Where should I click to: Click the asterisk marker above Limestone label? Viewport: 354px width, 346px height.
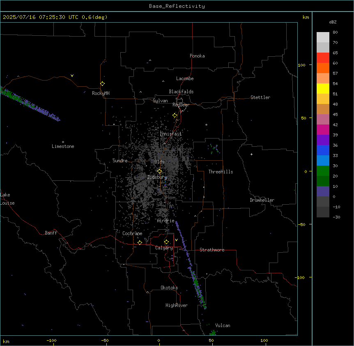[63, 142]
